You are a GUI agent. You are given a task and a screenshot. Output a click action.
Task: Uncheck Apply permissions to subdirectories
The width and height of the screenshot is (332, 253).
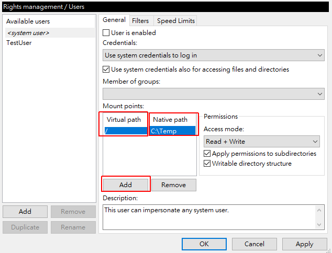207,154
